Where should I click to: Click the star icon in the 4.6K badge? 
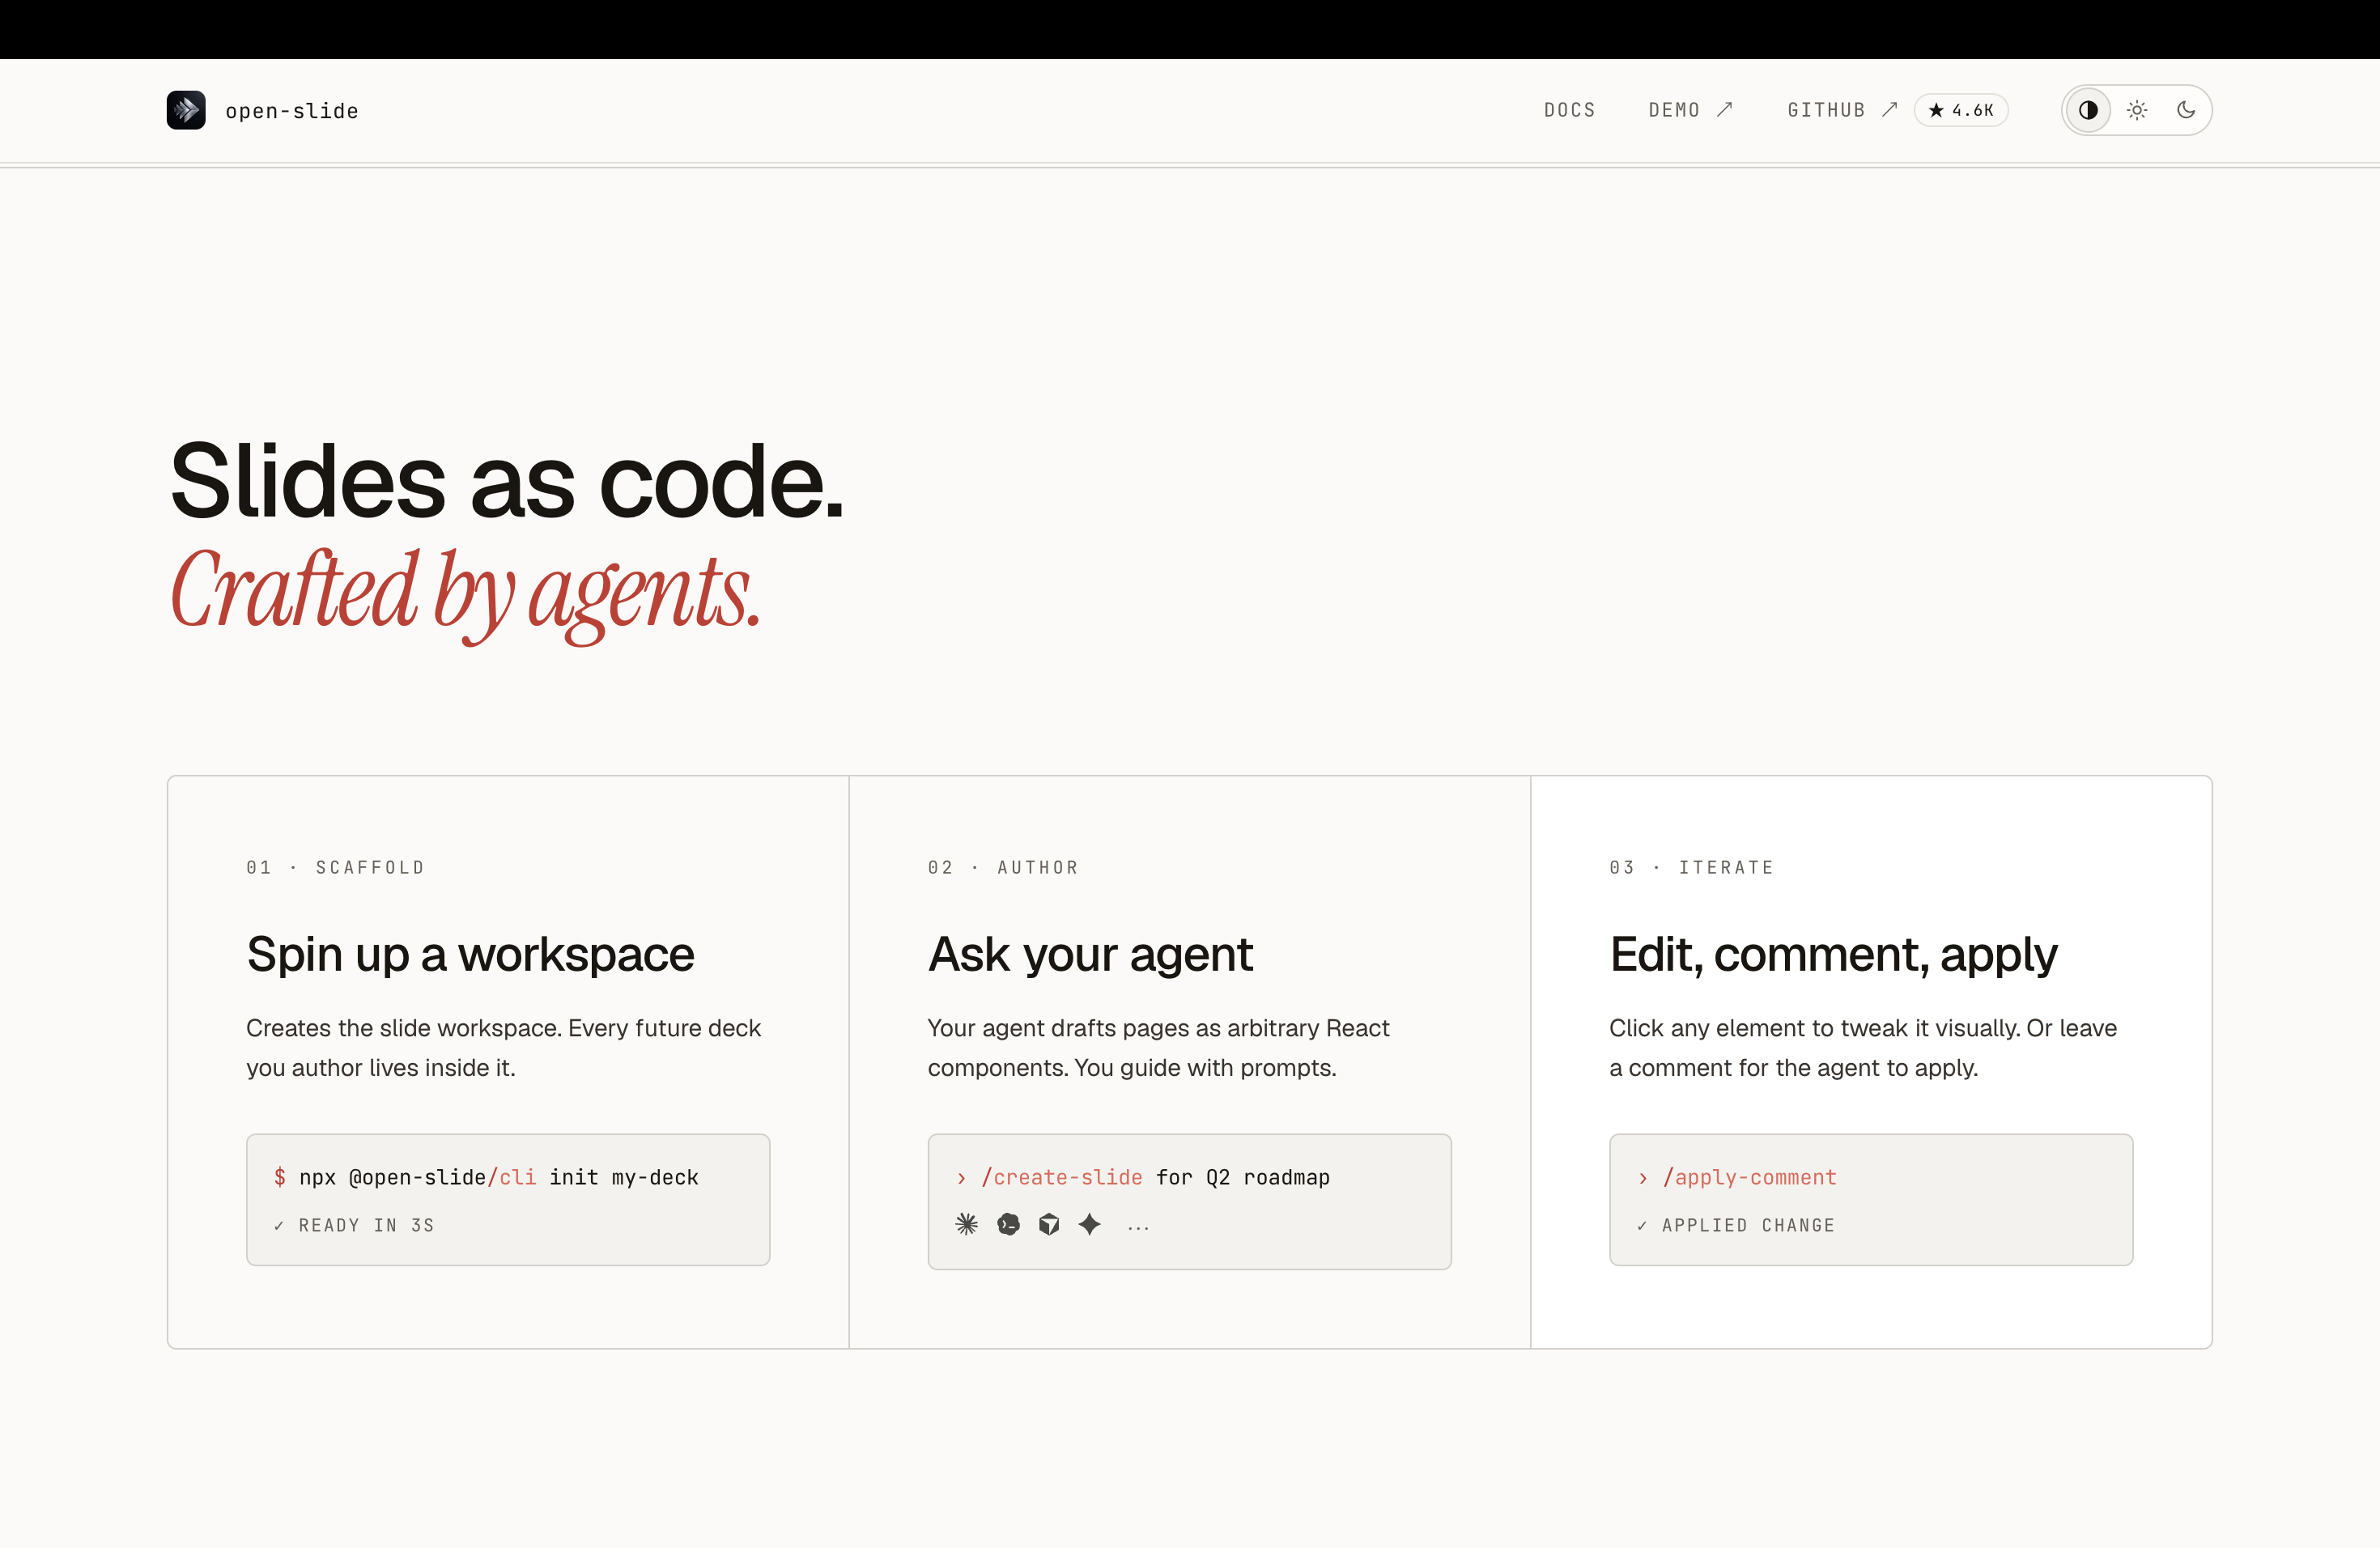point(1936,110)
